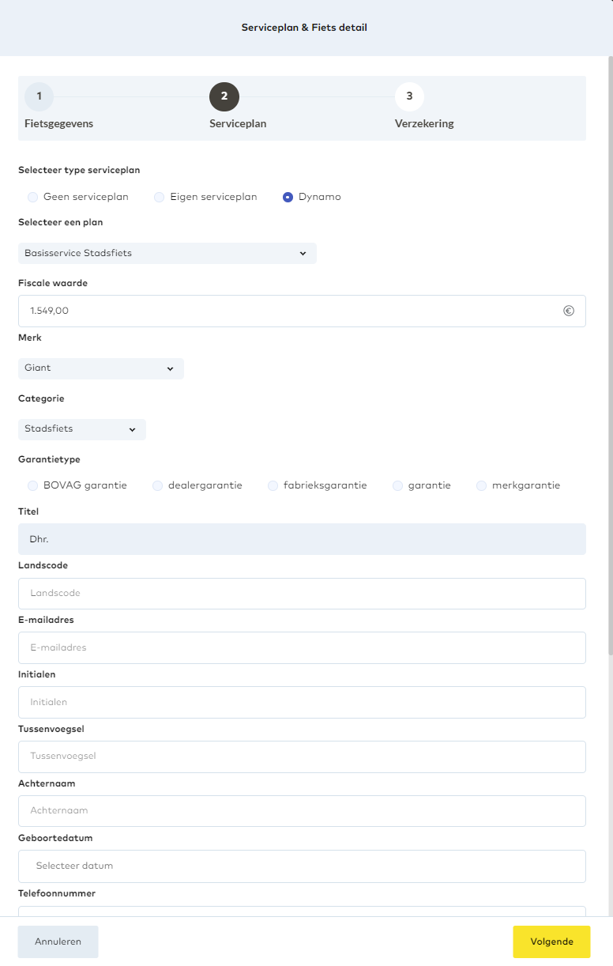Pick the fabrieksgarantie radio option
This screenshot has height=966, width=613.
point(273,485)
